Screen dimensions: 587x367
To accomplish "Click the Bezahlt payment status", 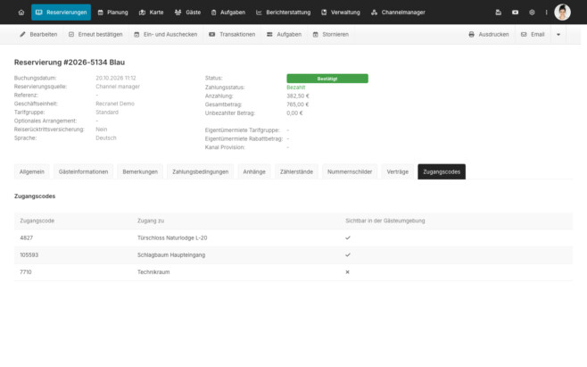I will 296,88.
